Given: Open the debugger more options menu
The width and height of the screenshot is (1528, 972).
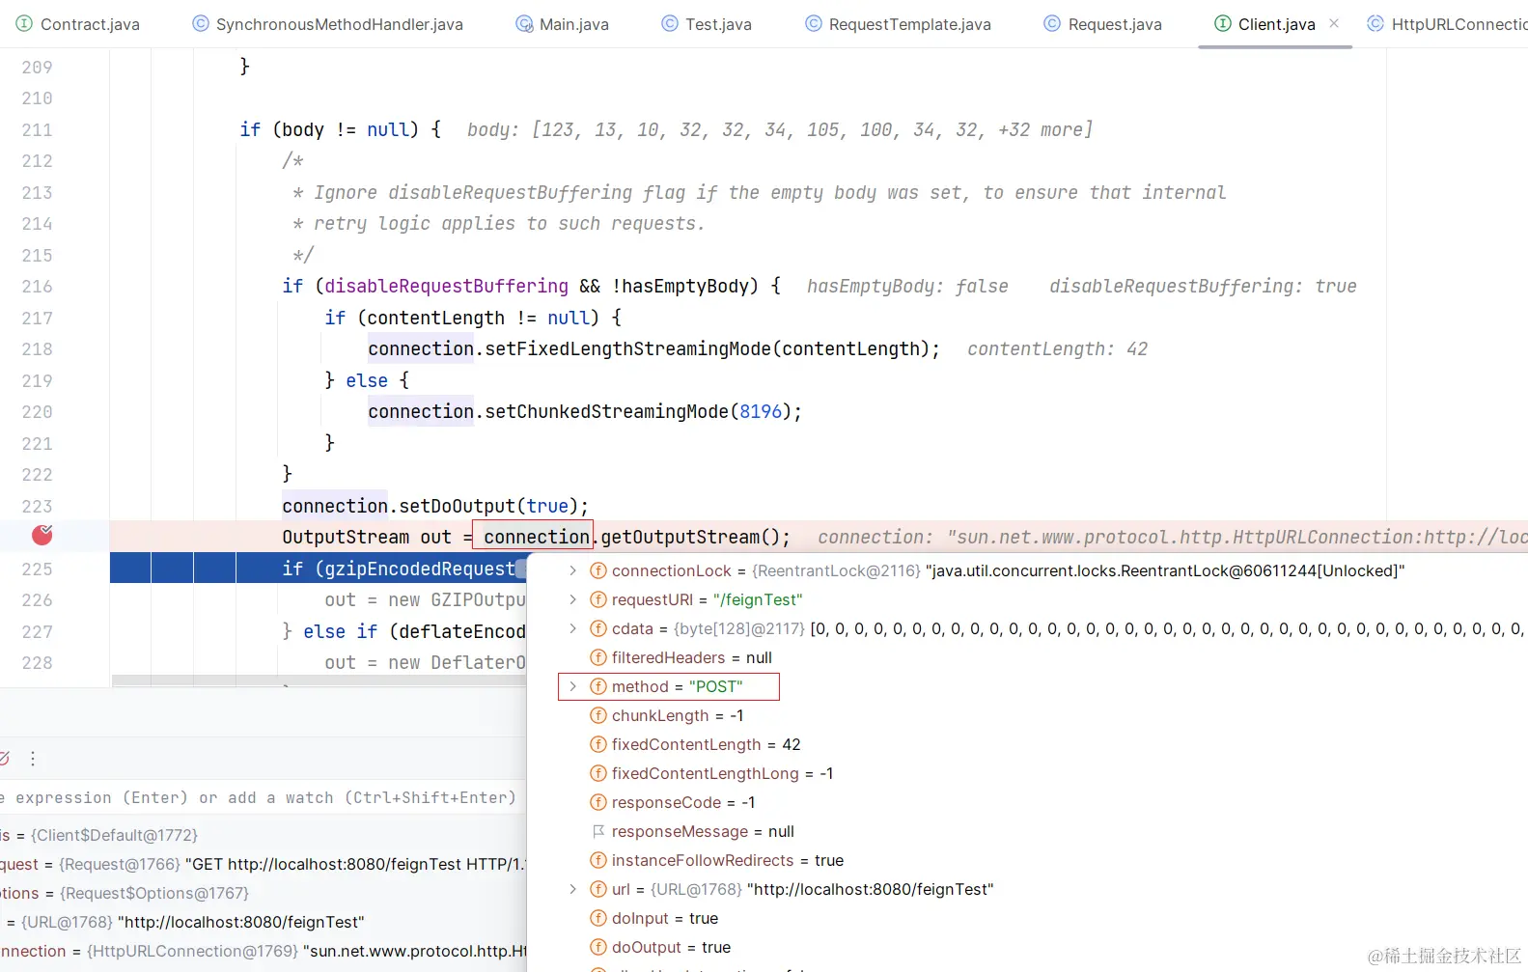Looking at the screenshot, I should pyautogui.click(x=33, y=759).
